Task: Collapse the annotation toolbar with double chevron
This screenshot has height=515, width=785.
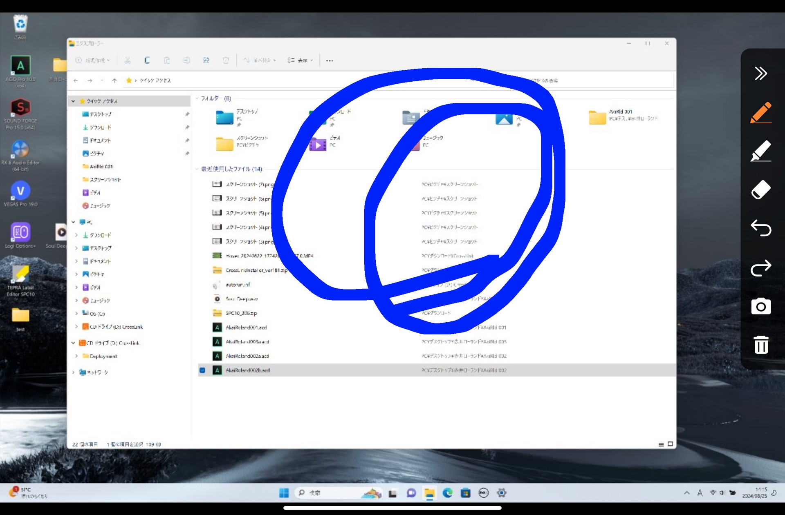Action: point(760,74)
